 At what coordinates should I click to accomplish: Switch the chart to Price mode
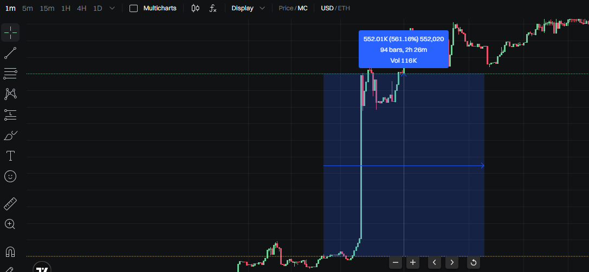pyautogui.click(x=286, y=8)
